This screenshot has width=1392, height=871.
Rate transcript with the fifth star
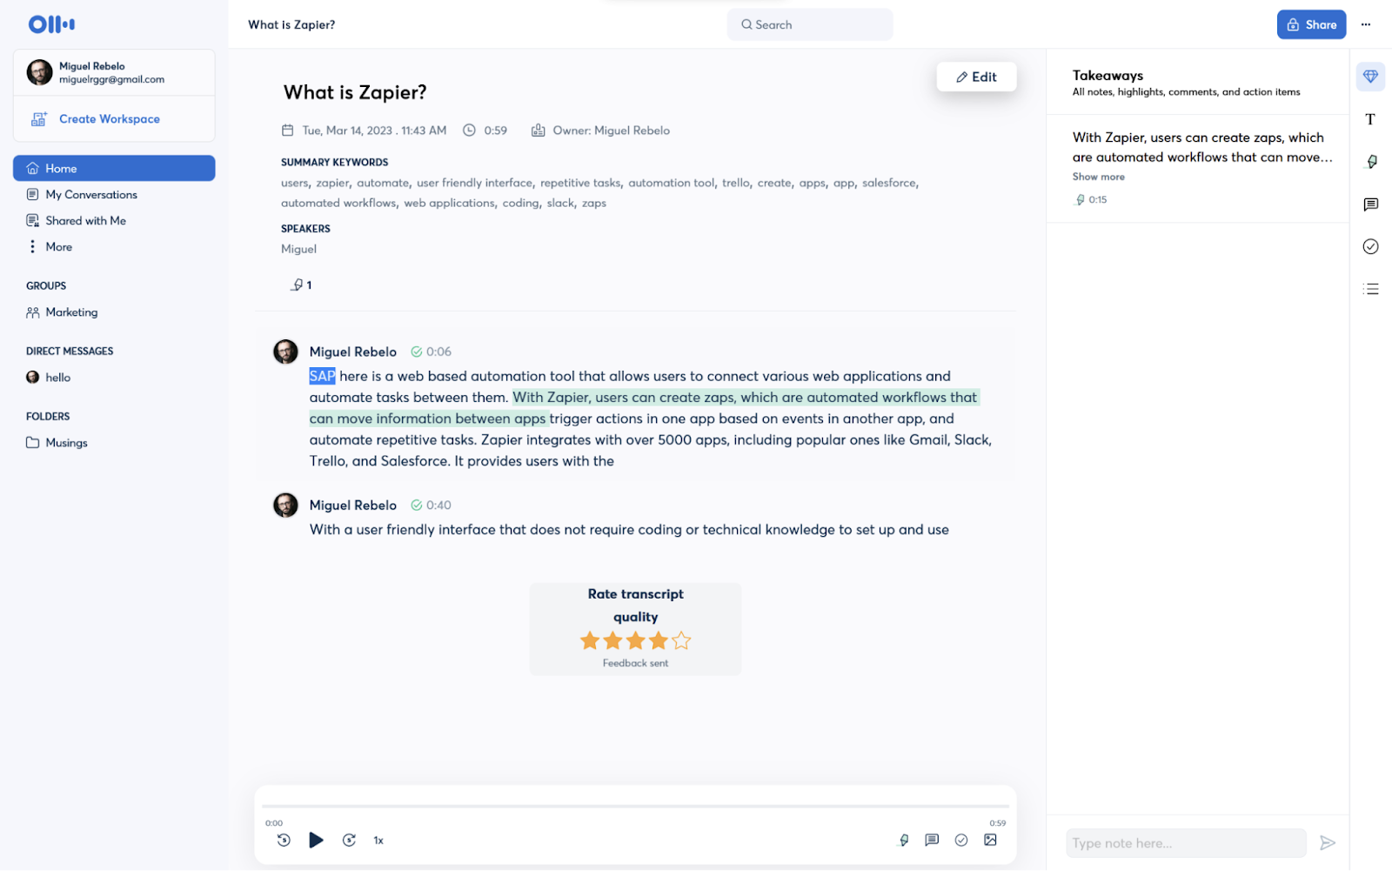pos(681,641)
